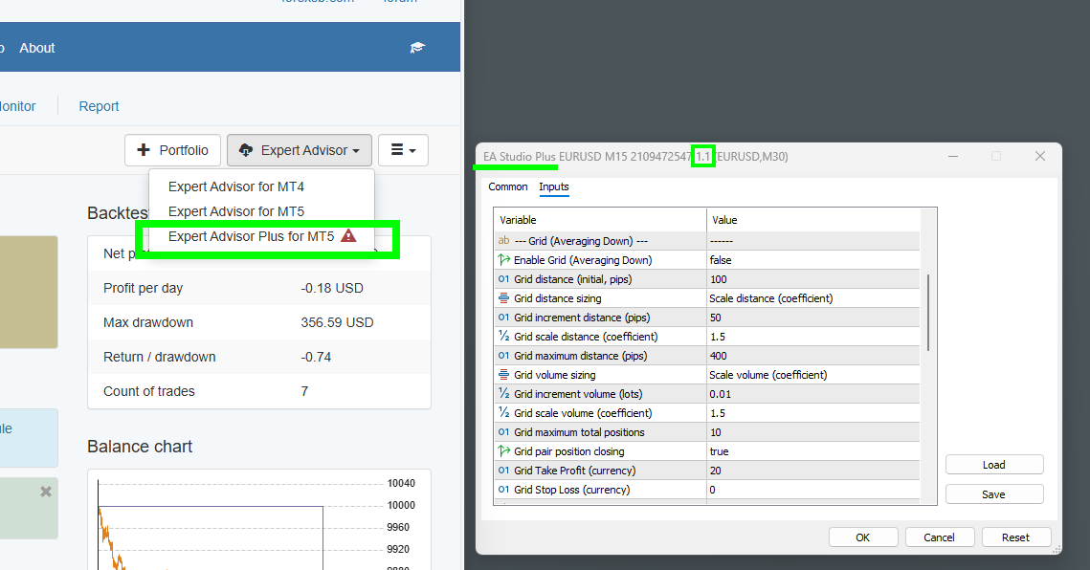Click the Load button
This screenshot has width=1090, height=570.
[993, 465]
